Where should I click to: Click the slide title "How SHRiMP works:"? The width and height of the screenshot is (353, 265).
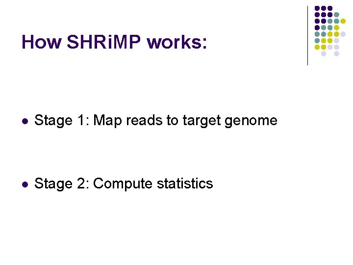coord(114,42)
